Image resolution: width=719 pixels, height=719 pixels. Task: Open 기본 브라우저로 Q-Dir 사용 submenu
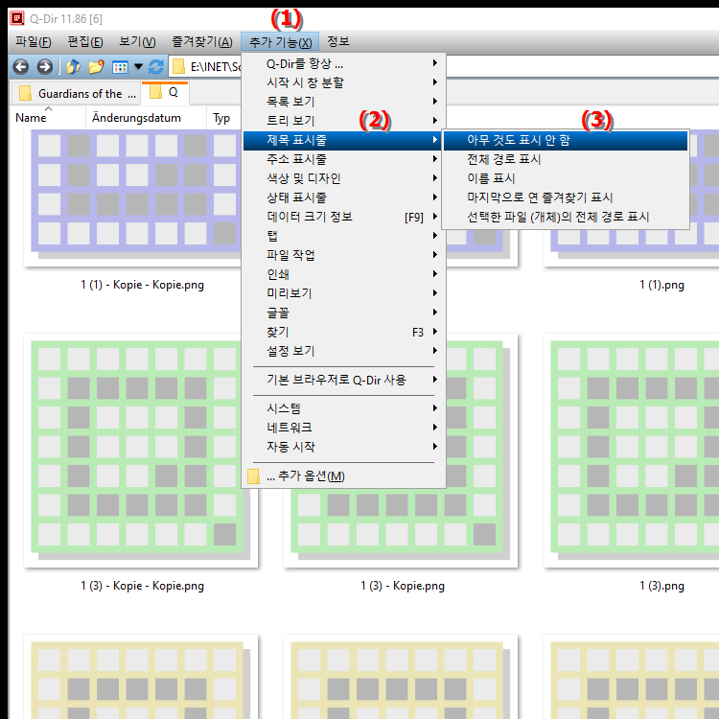[x=343, y=381]
